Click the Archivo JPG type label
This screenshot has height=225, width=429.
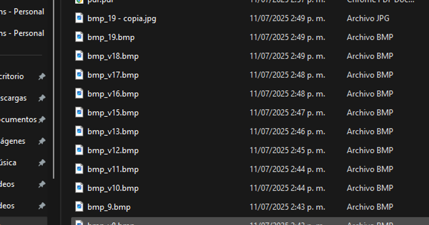tap(368, 18)
